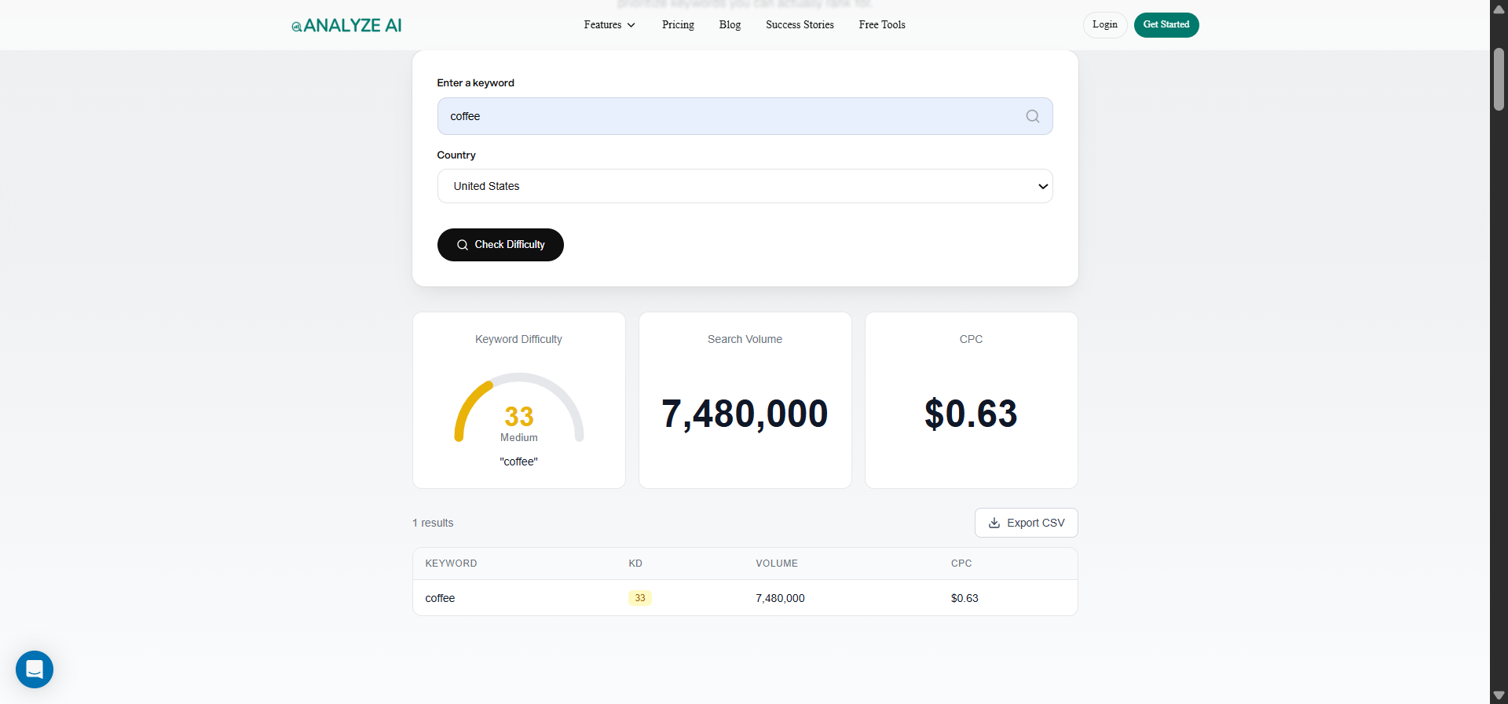Open the Free Tools page
The width and height of the screenshot is (1508, 704).
tap(882, 25)
